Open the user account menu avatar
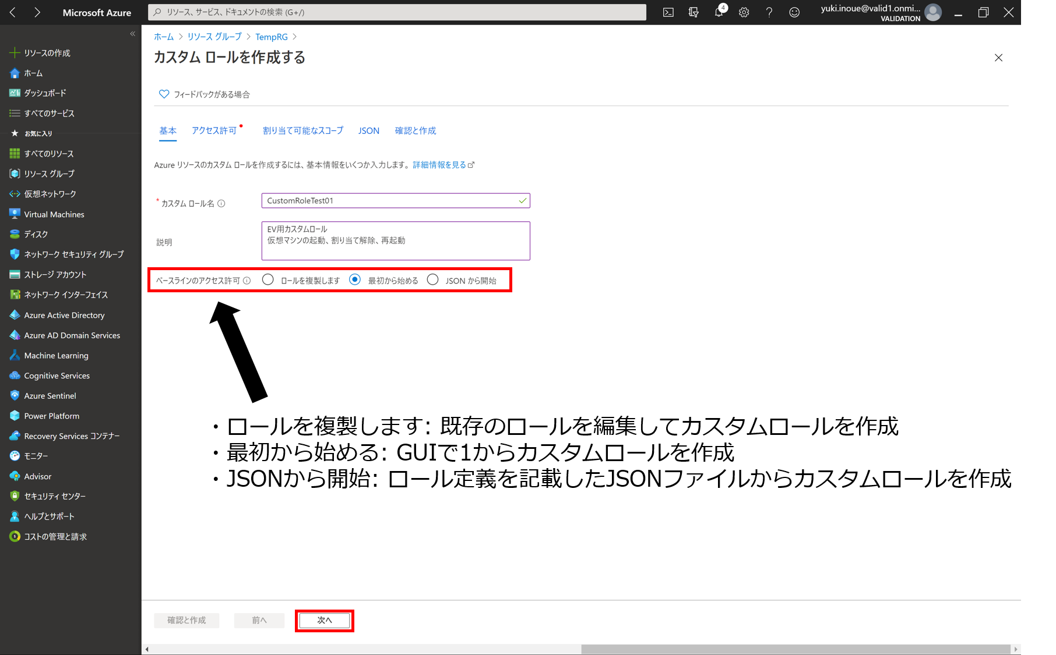 point(933,12)
